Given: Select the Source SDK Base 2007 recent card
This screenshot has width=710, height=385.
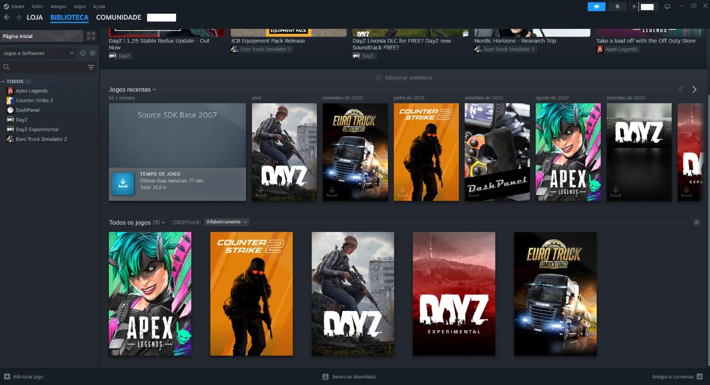Looking at the screenshot, I should tap(177, 152).
